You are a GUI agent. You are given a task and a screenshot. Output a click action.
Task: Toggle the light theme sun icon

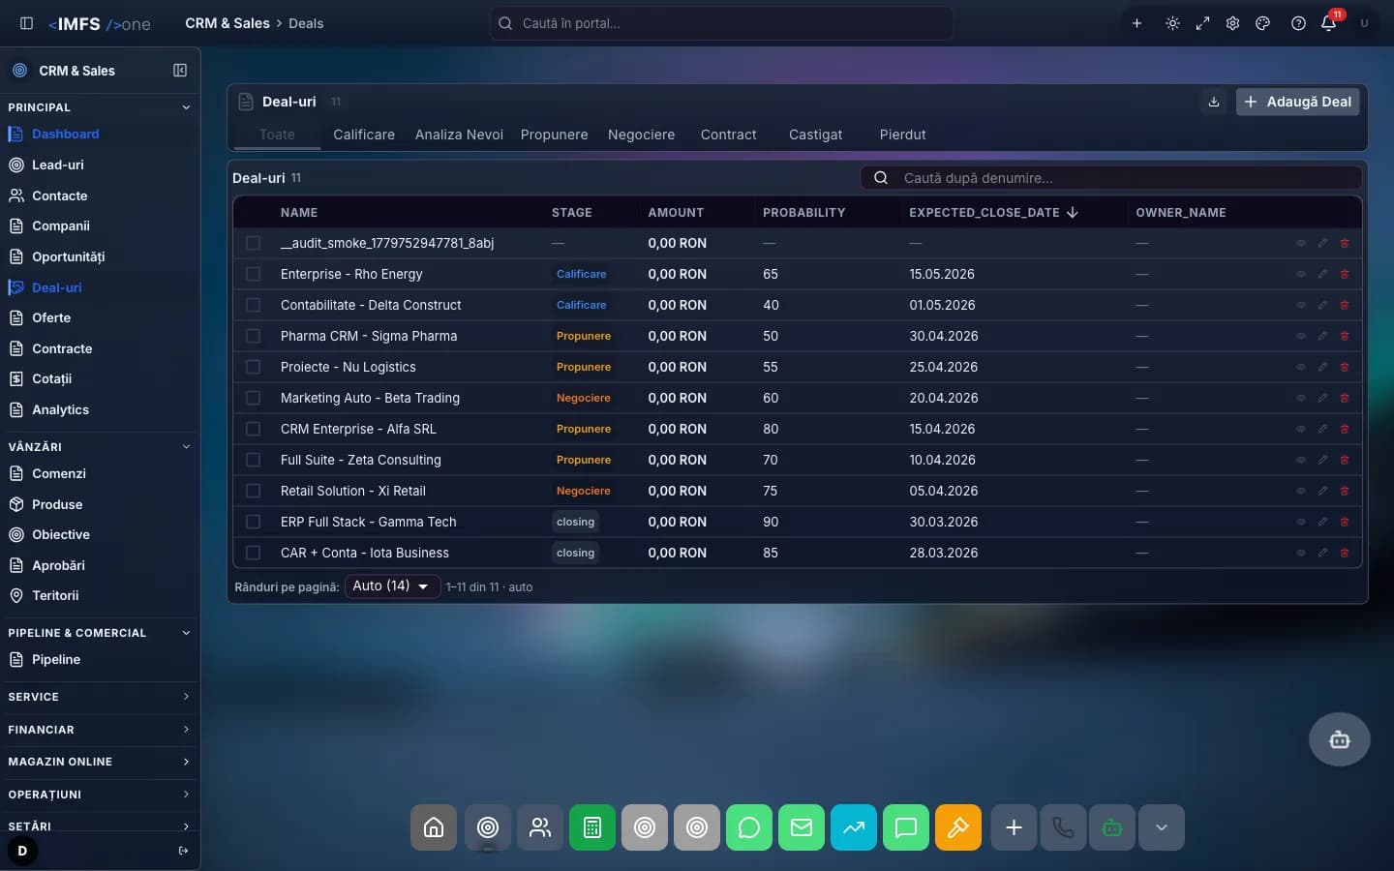(x=1172, y=23)
